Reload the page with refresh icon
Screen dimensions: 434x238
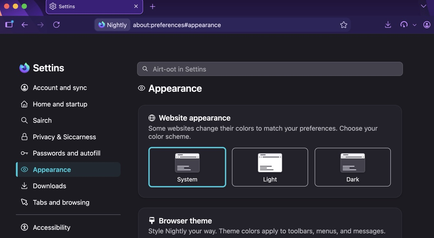point(57,25)
